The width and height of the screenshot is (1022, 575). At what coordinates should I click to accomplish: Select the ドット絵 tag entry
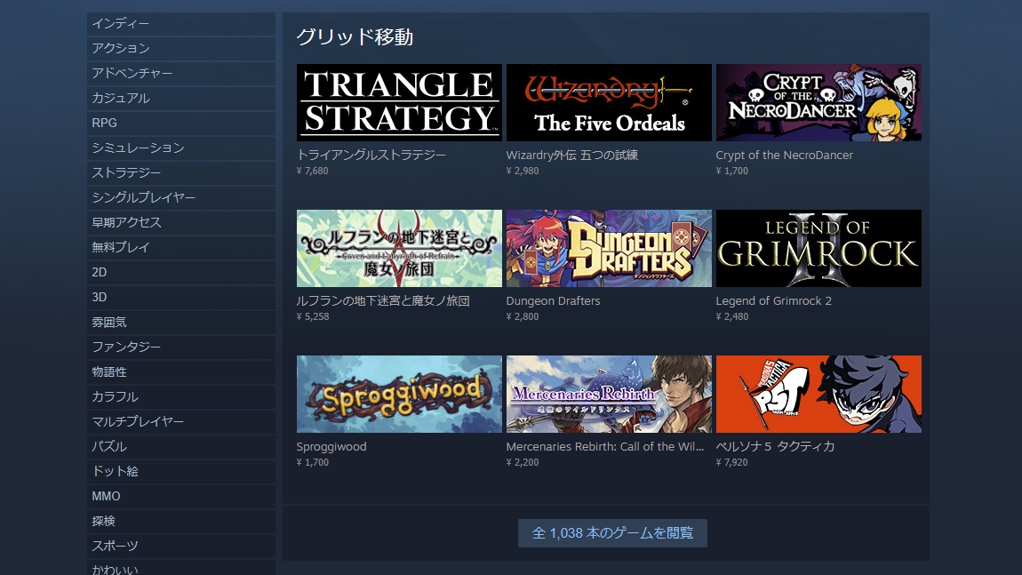(181, 471)
